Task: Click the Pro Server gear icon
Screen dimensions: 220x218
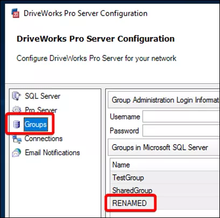Action: 17,110
